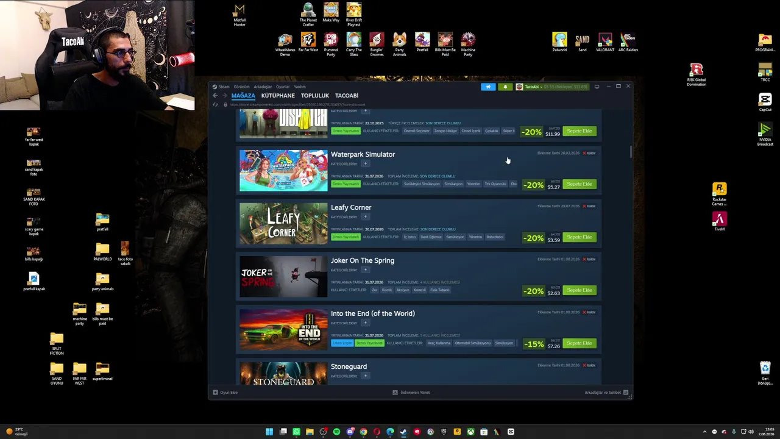Image resolution: width=780 pixels, height=439 pixels.
Task: Open Arkadaşlar ve Sohbet friends chat
Action: pos(606,393)
